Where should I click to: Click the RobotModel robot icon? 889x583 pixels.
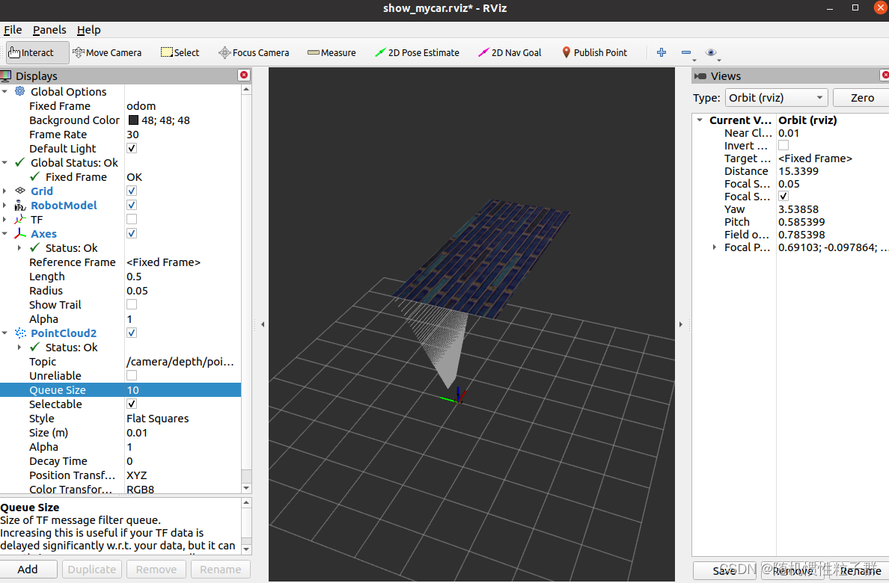(20, 205)
